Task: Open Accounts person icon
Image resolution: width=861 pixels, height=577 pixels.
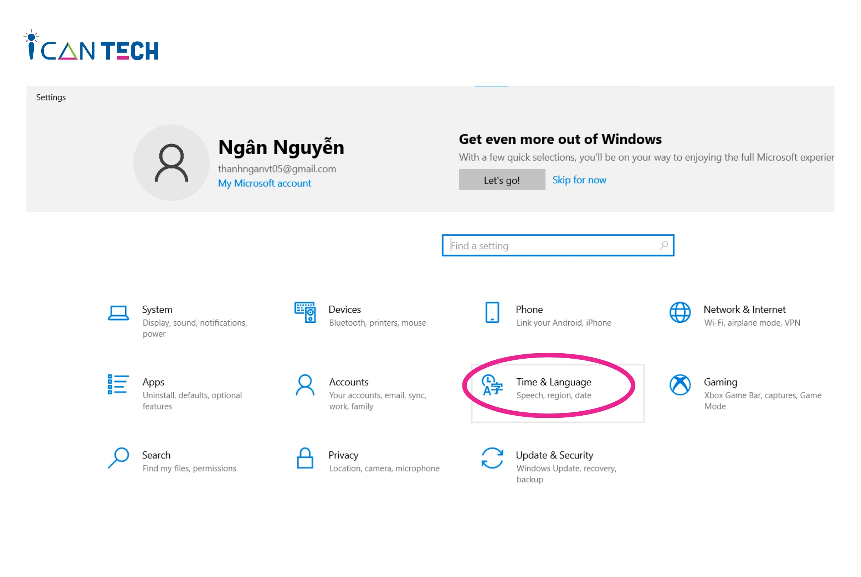Action: [x=305, y=385]
